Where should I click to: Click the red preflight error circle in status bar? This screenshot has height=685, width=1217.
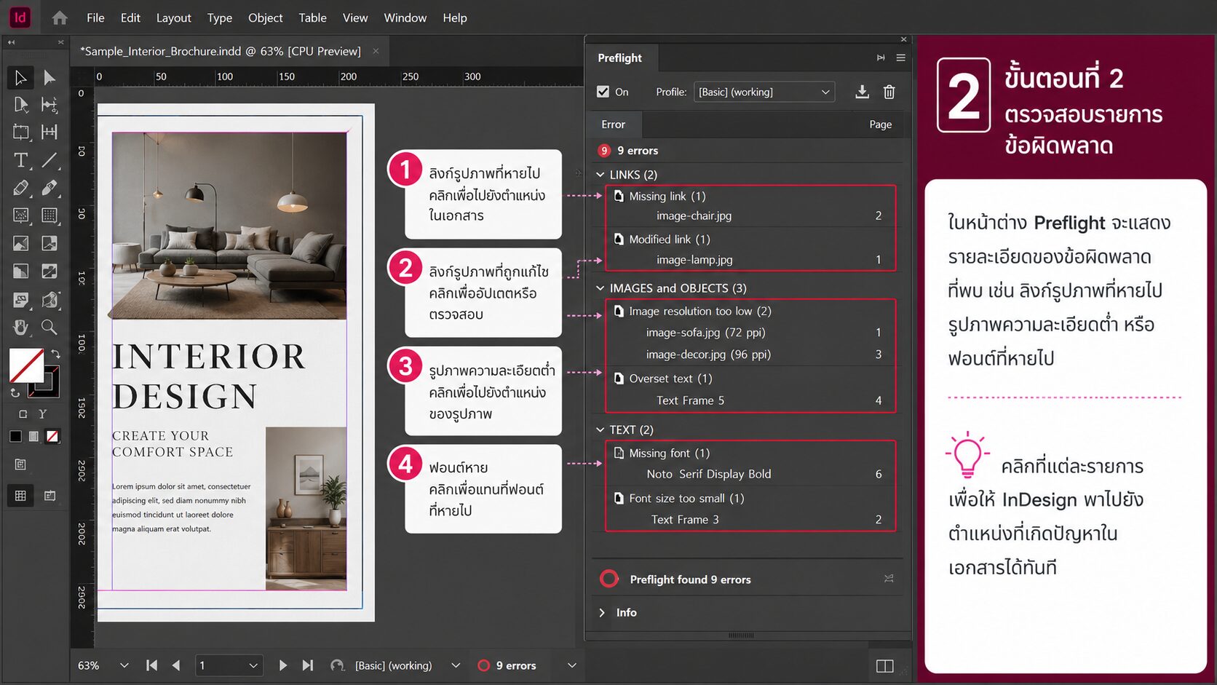click(483, 665)
